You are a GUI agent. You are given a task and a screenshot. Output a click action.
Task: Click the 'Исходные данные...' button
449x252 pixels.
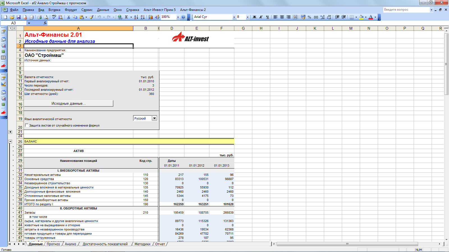pos(68,103)
